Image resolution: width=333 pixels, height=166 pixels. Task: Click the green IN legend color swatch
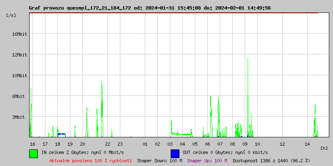point(33,153)
